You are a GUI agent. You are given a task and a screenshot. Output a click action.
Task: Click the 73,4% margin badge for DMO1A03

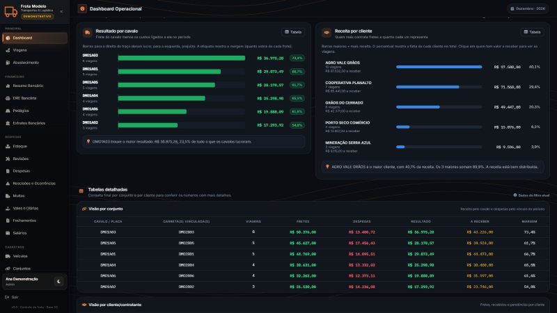(297, 58)
